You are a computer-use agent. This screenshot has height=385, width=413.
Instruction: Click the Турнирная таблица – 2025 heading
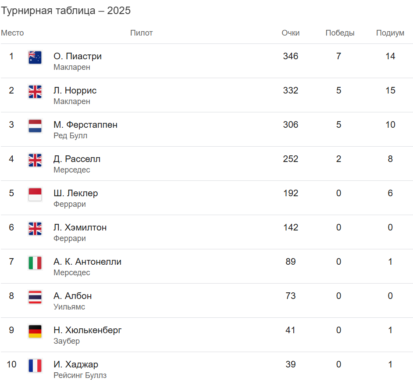[66, 11]
